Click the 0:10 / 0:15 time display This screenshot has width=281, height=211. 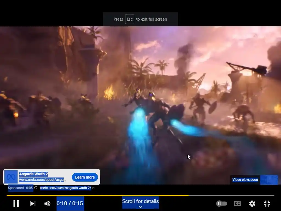coord(70,204)
